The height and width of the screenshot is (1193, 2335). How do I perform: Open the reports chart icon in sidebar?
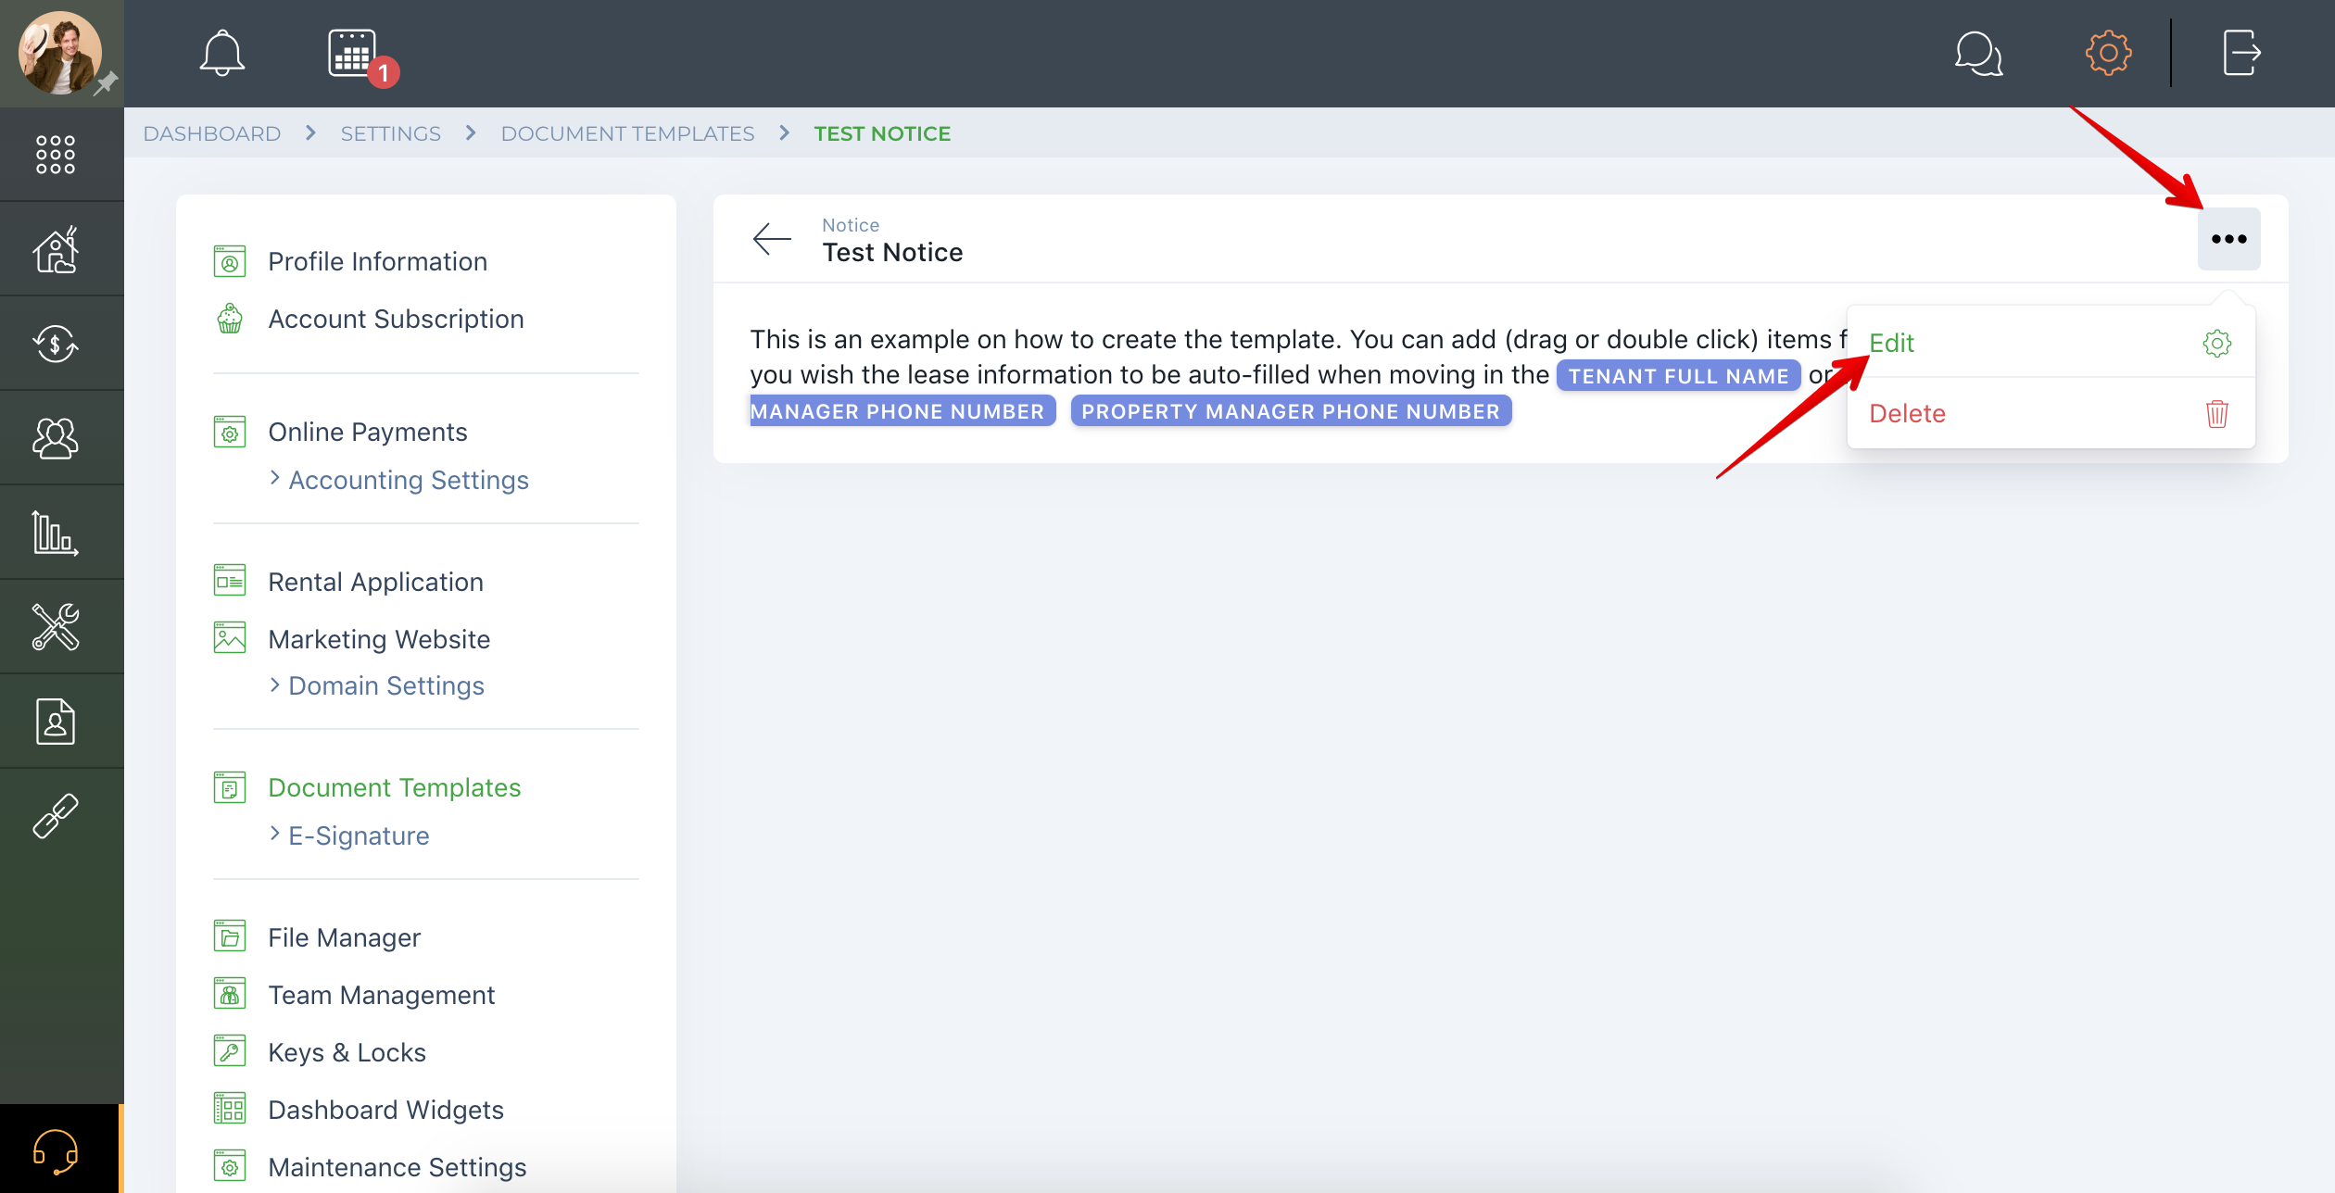pyautogui.click(x=56, y=533)
